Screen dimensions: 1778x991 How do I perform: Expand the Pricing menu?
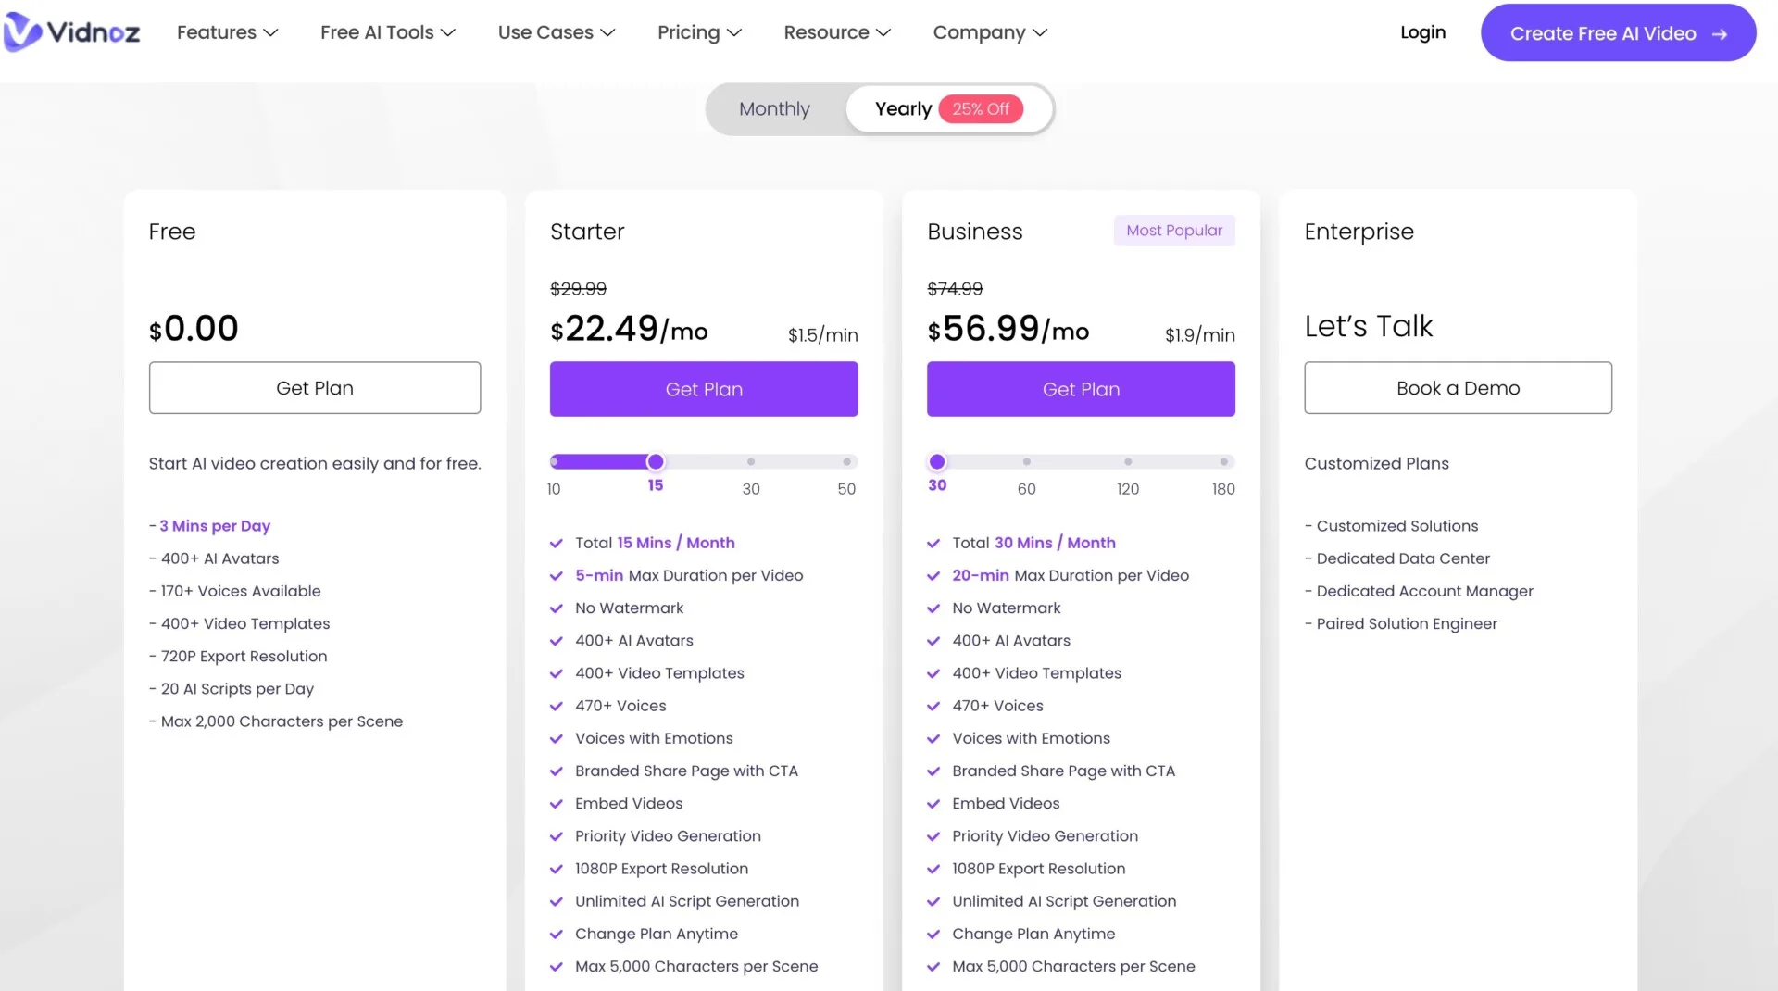click(698, 32)
